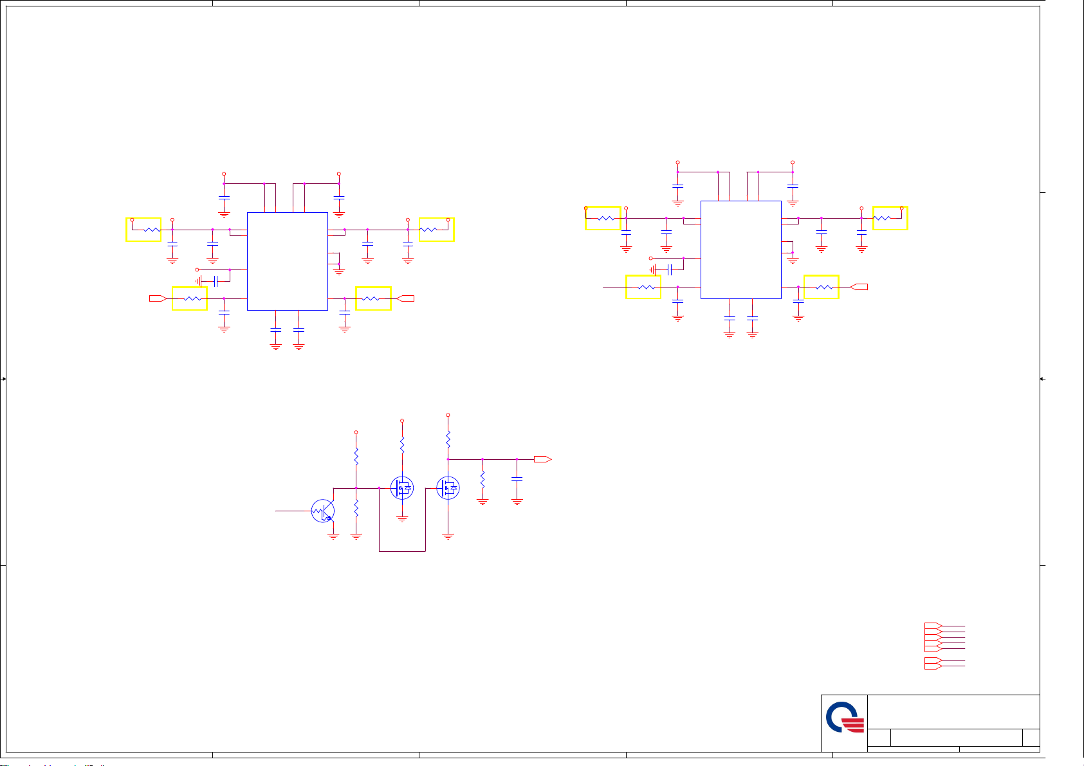The height and width of the screenshot is (766, 1084).
Task: Click the large title cell beside the logo
Action: (x=953, y=712)
